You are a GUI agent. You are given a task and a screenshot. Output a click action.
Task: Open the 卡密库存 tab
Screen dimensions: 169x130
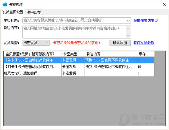34,12
